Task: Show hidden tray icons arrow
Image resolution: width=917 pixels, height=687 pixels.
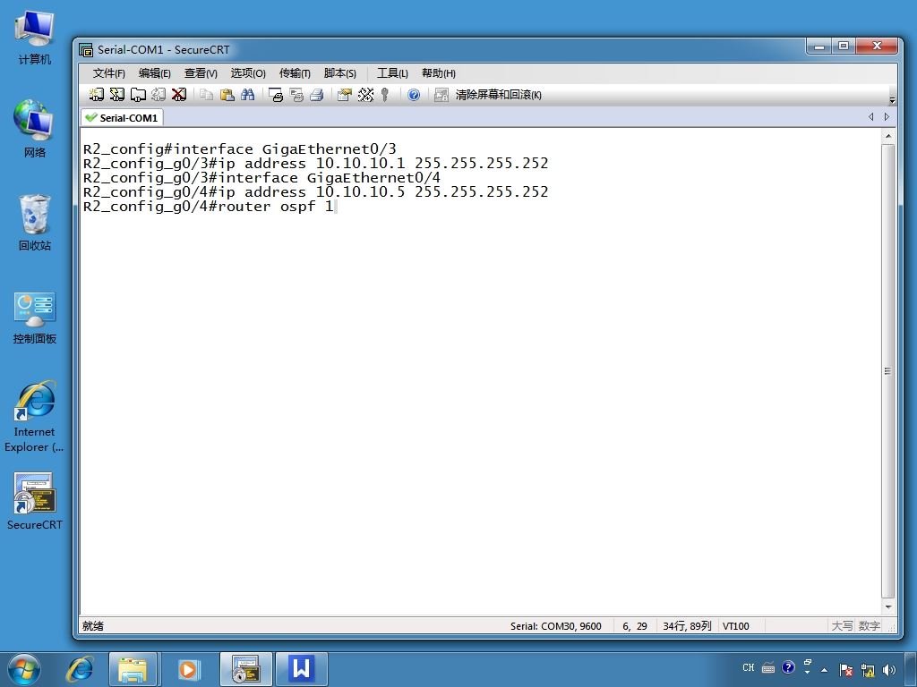Action: [824, 670]
